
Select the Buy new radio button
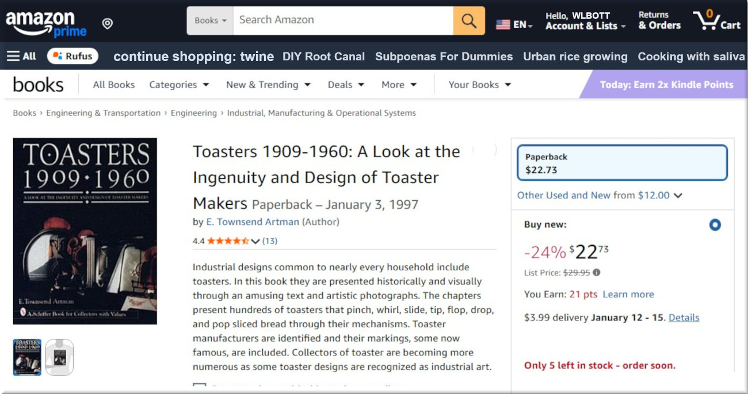[715, 225]
